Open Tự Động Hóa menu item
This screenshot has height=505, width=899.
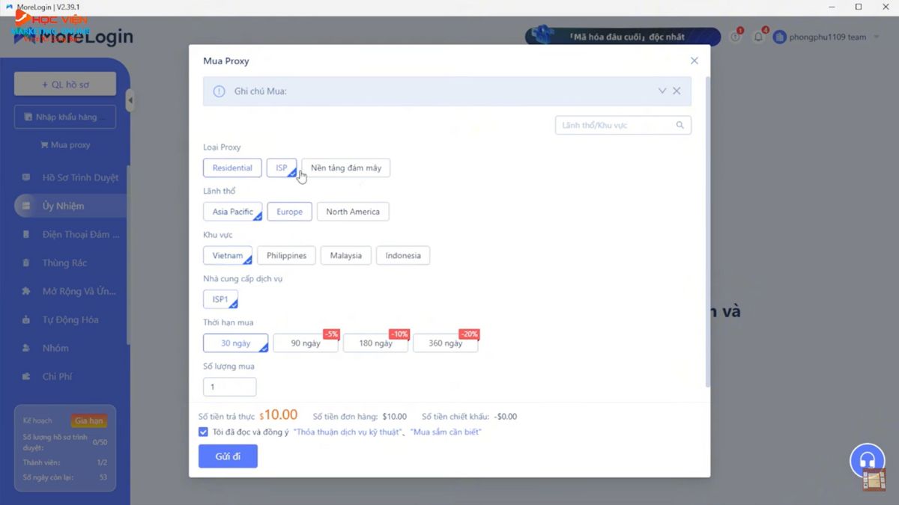pos(70,319)
